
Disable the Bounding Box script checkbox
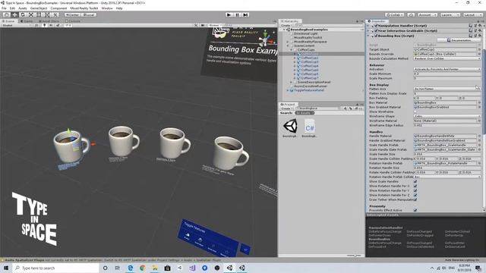pos(376,36)
